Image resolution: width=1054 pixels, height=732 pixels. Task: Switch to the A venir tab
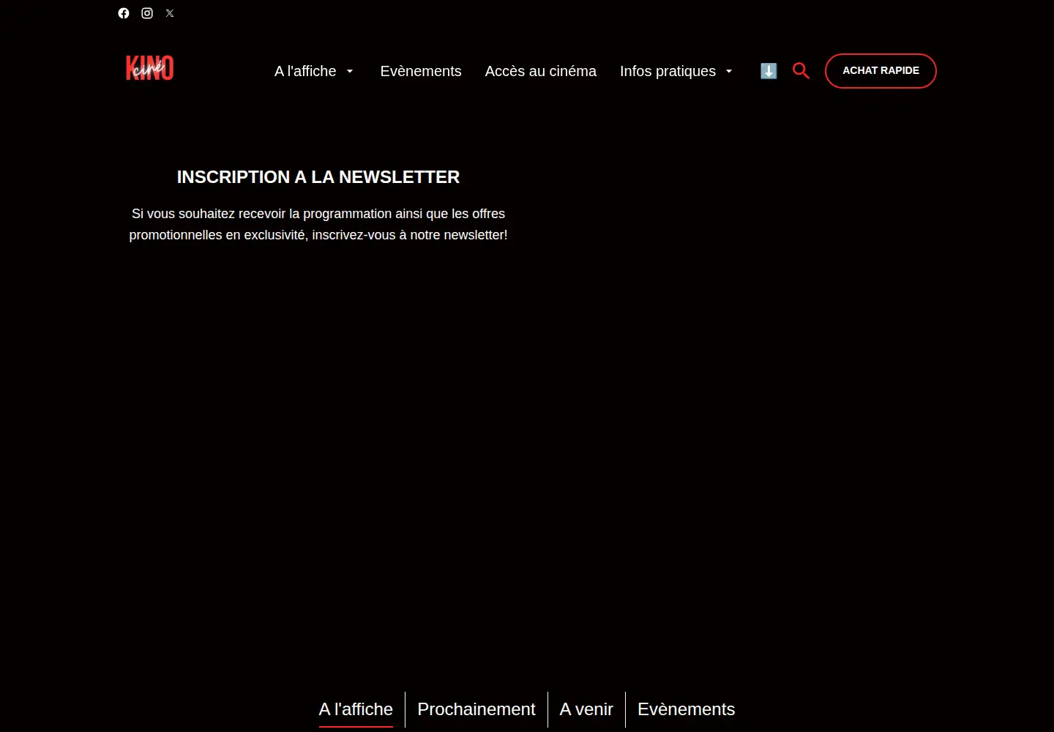pyautogui.click(x=586, y=709)
